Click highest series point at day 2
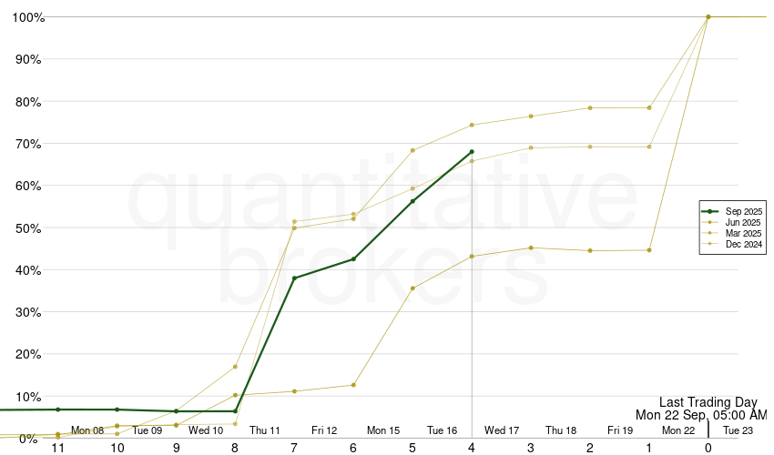Screen dimensions: 774x455 [590, 108]
